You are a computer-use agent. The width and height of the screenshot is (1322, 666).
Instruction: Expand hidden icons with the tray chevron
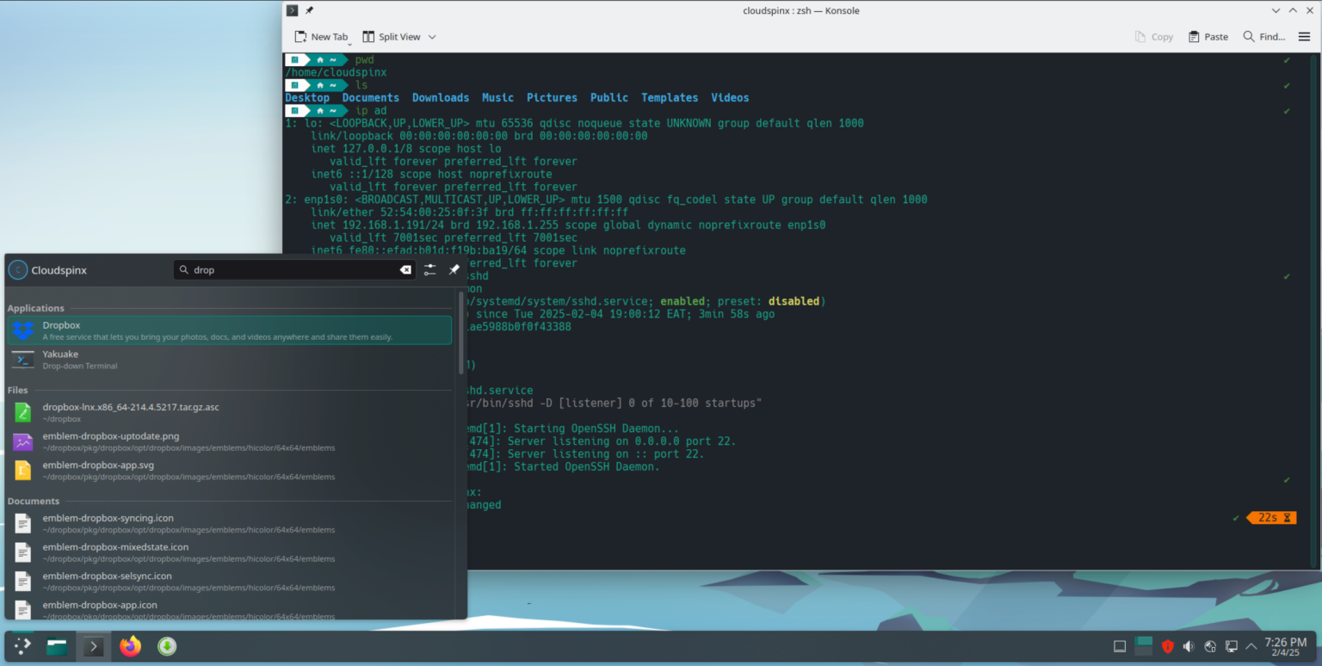(x=1251, y=645)
